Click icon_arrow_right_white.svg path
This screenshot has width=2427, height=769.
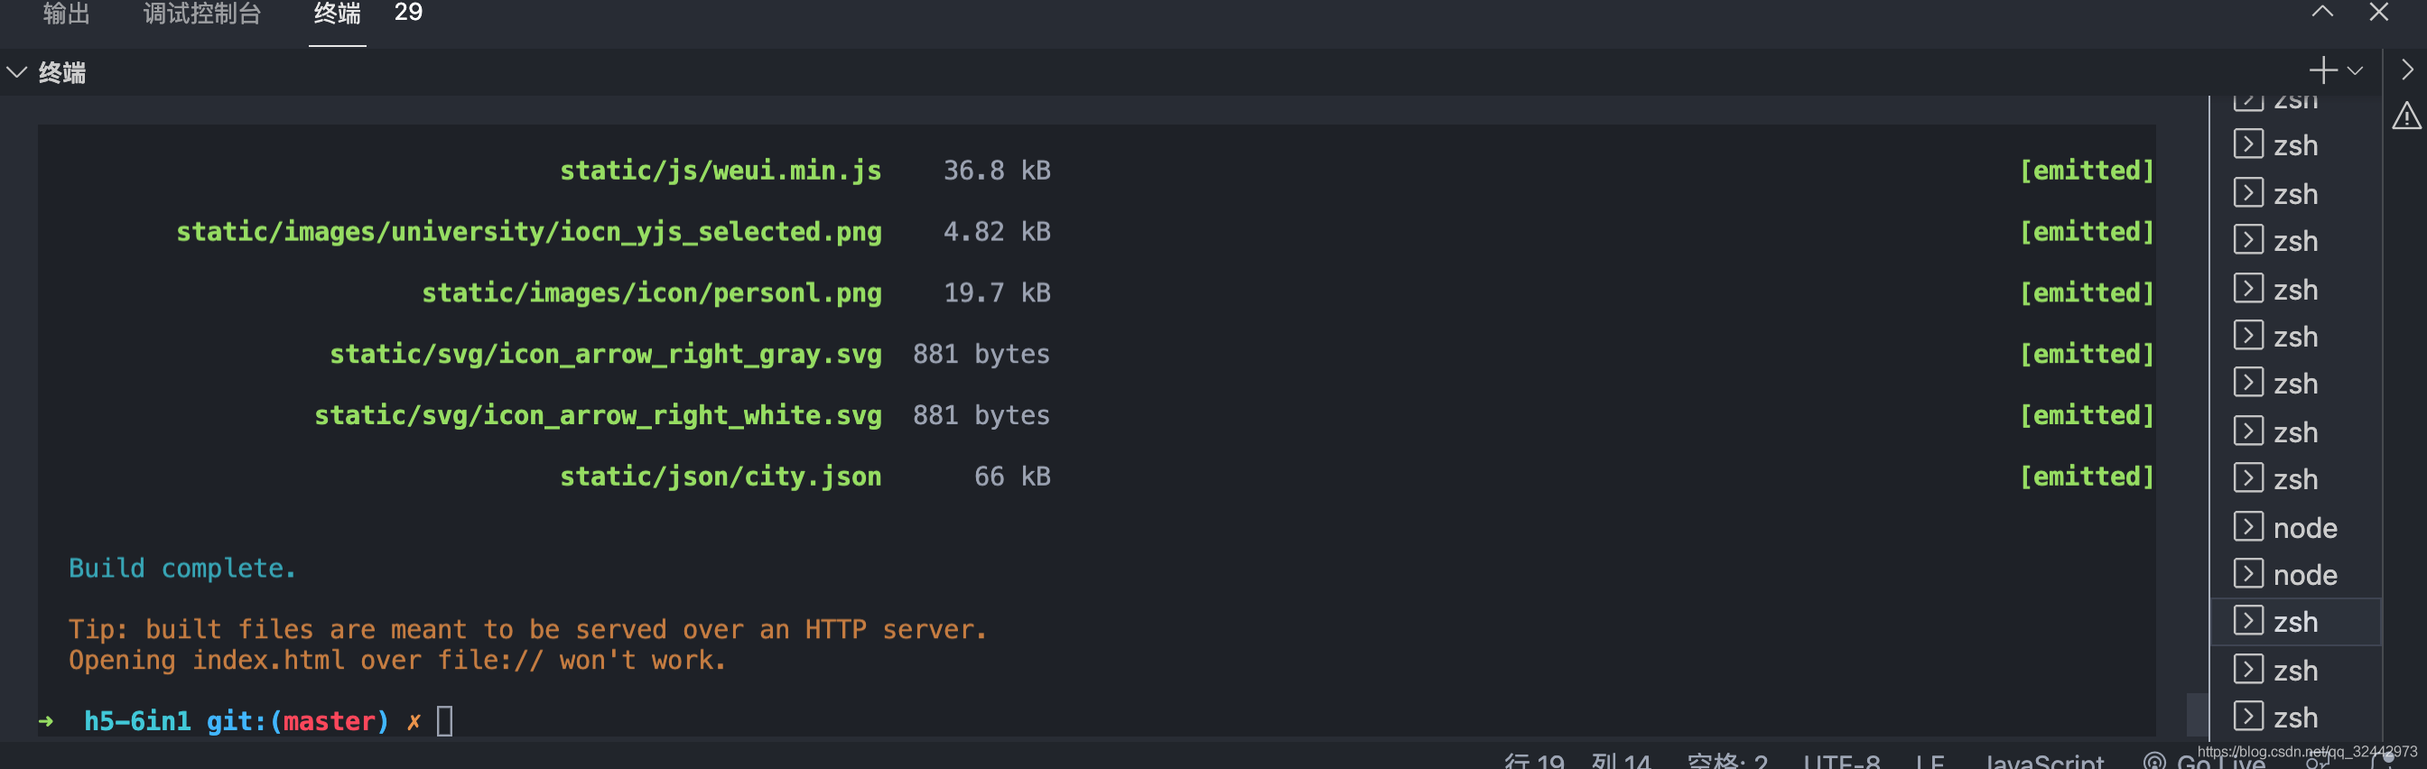pos(599,415)
